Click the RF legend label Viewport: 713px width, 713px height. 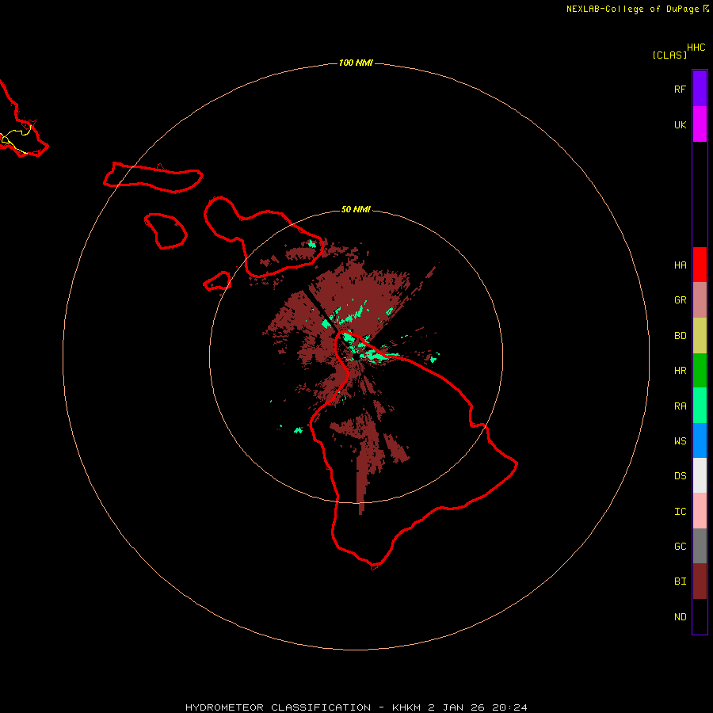pyautogui.click(x=680, y=89)
